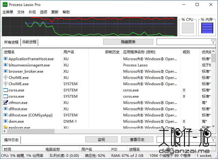Viewport: 218px width, 159px height.
Task: Sort by the 规则 column header
Action: click(x=190, y=52)
